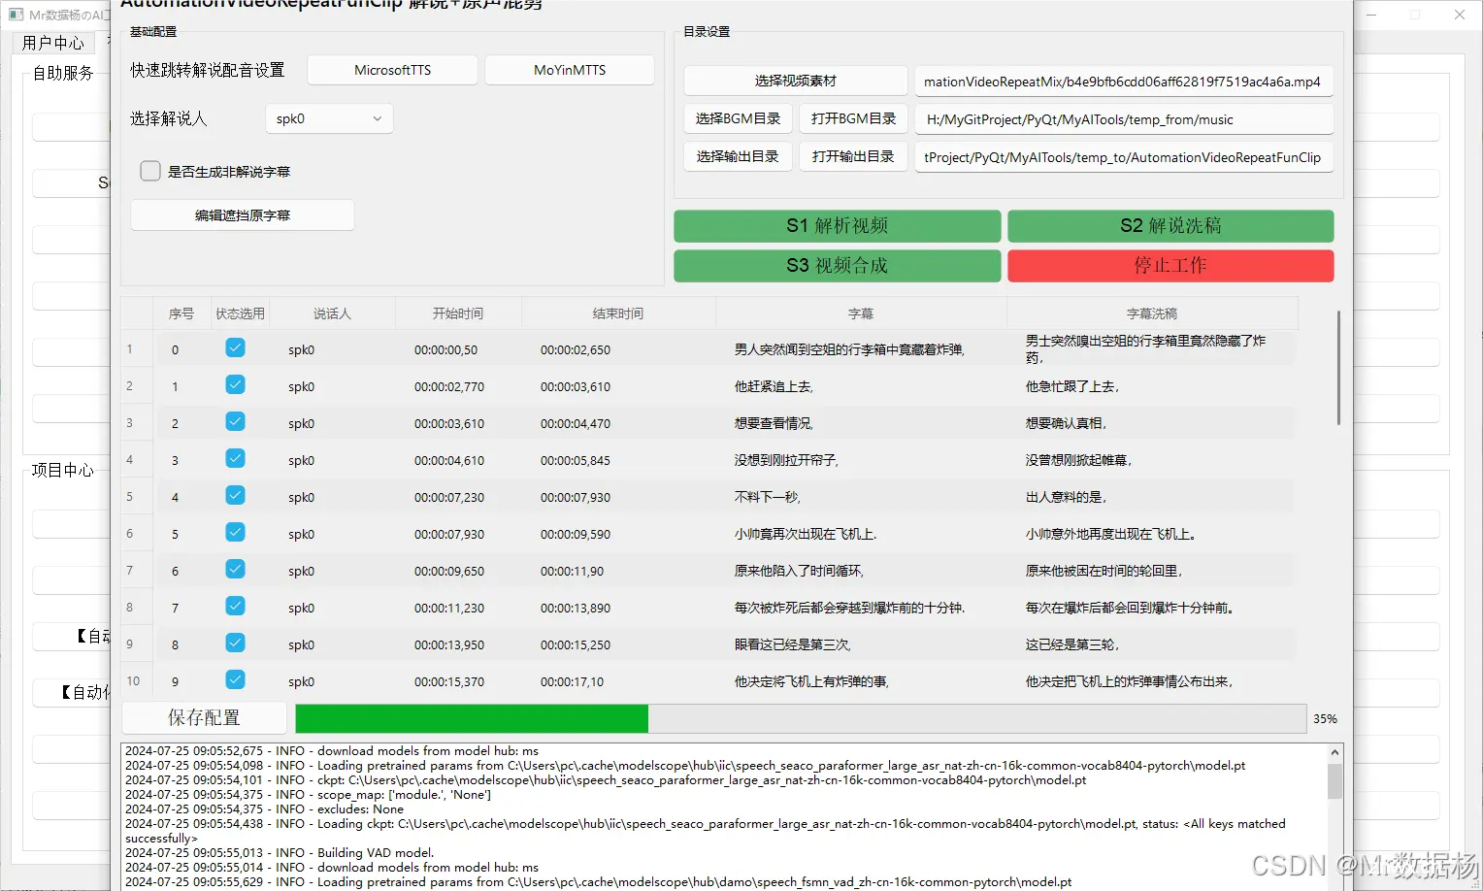Viewport: 1483px width, 891px height.
Task: Select the end time 00:00:03,610
Action: [618, 386]
